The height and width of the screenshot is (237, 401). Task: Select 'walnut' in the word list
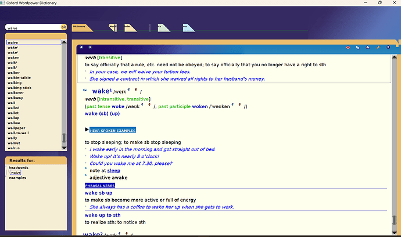[14, 143]
